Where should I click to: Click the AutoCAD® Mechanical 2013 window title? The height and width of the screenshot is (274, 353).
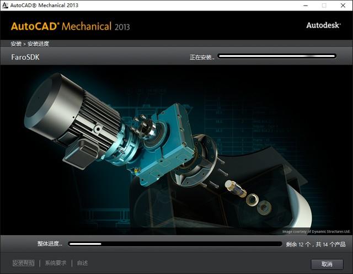tap(44, 5)
